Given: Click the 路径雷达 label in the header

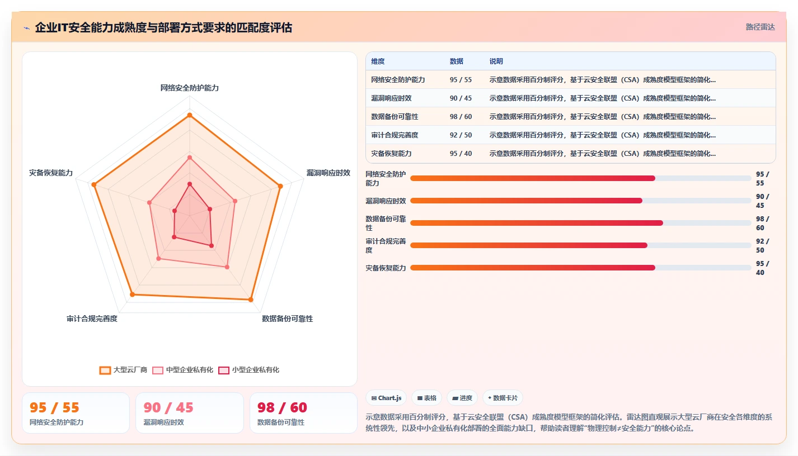Looking at the screenshot, I should click(x=760, y=27).
